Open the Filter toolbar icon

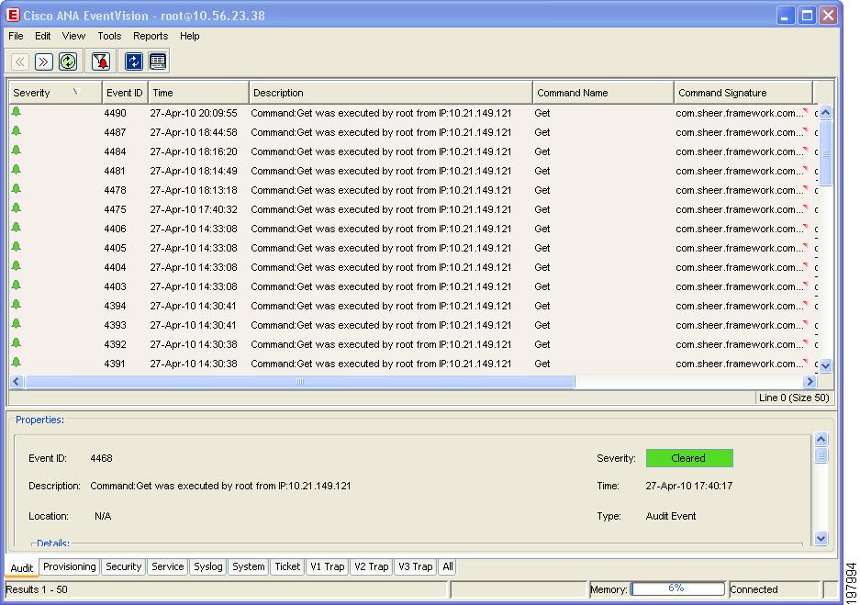tap(101, 62)
